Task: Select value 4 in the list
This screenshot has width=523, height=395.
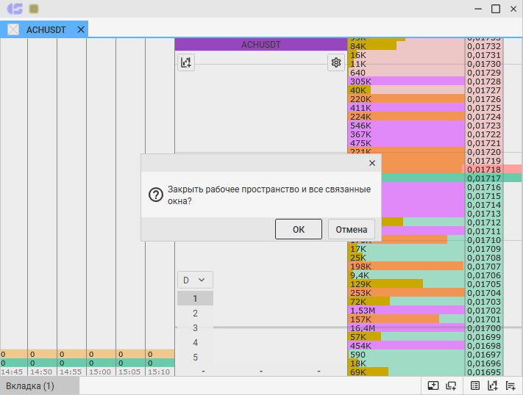Action: pos(195,342)
